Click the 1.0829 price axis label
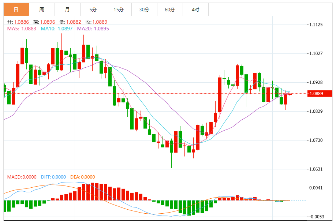This screenshot has width=336, height=221. point(316,111)
